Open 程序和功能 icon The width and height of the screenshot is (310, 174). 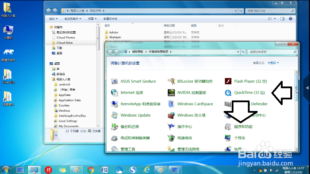click(228, 126)
